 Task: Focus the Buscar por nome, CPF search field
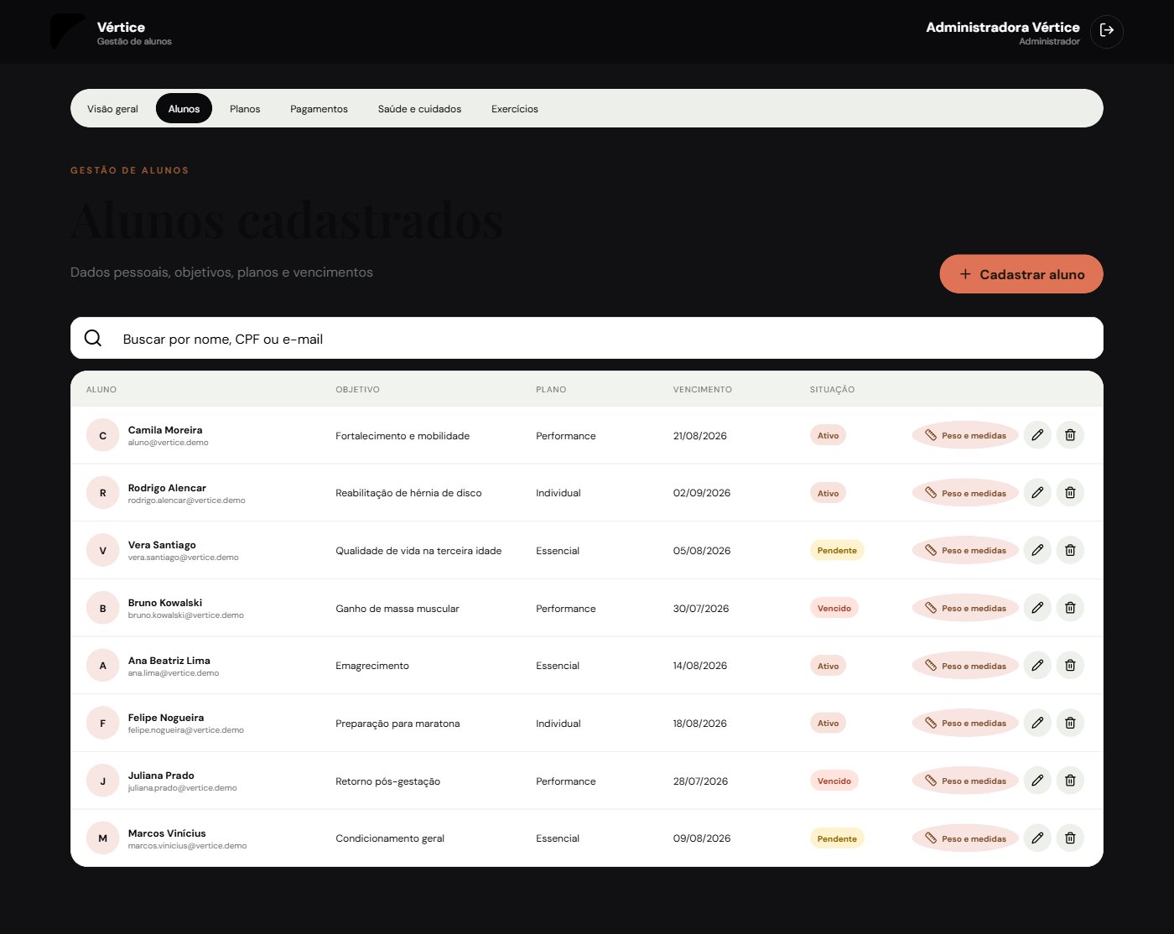587,338
